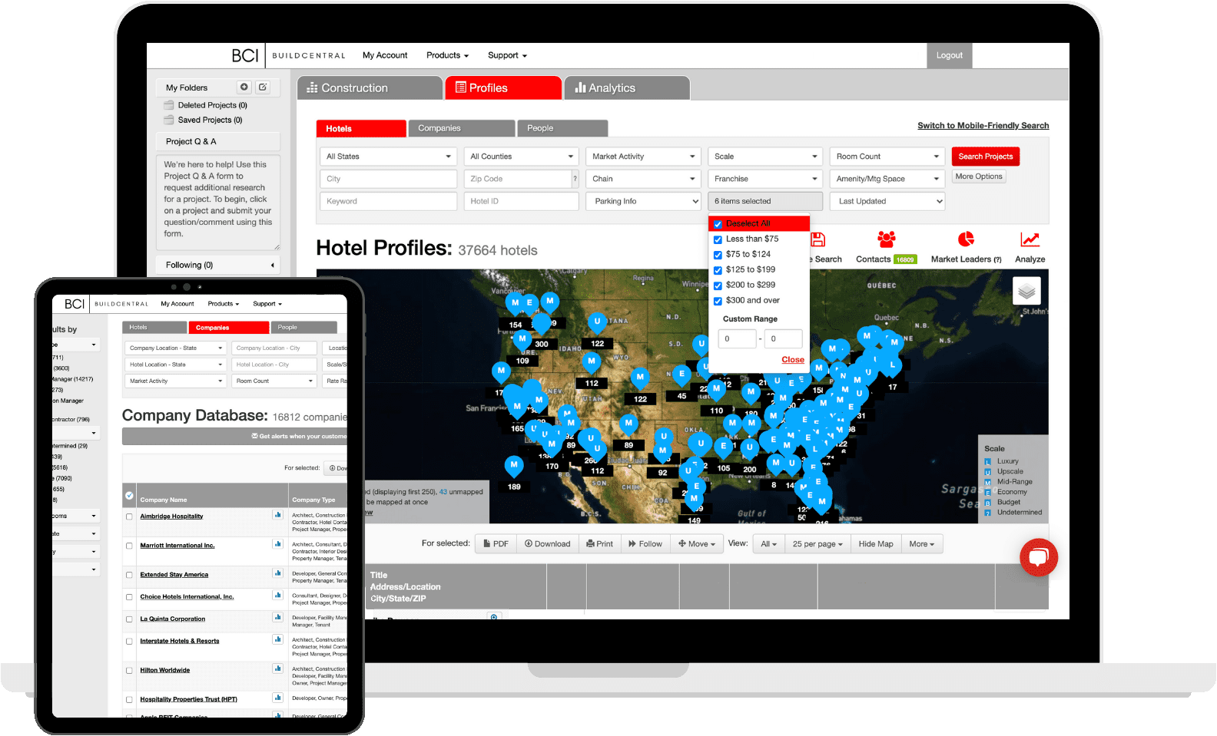The height and width of the screenshot is (736, 1217).
Task: Click the chart icon for Marriott International Inc.
Action: pos(277,543)
